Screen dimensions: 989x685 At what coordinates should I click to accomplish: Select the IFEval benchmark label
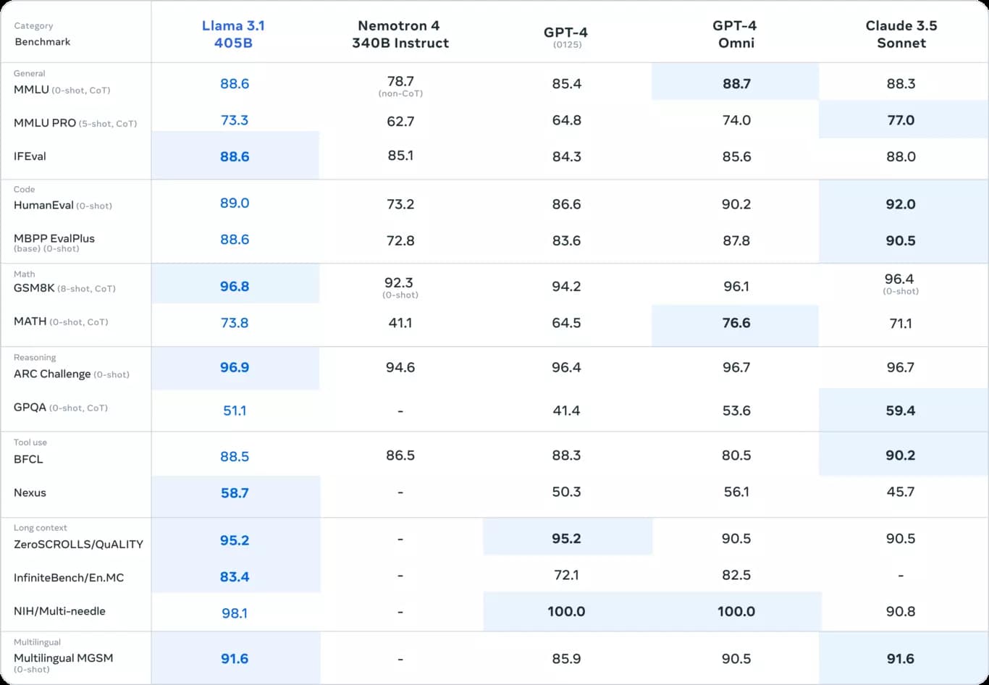point(30,156)
